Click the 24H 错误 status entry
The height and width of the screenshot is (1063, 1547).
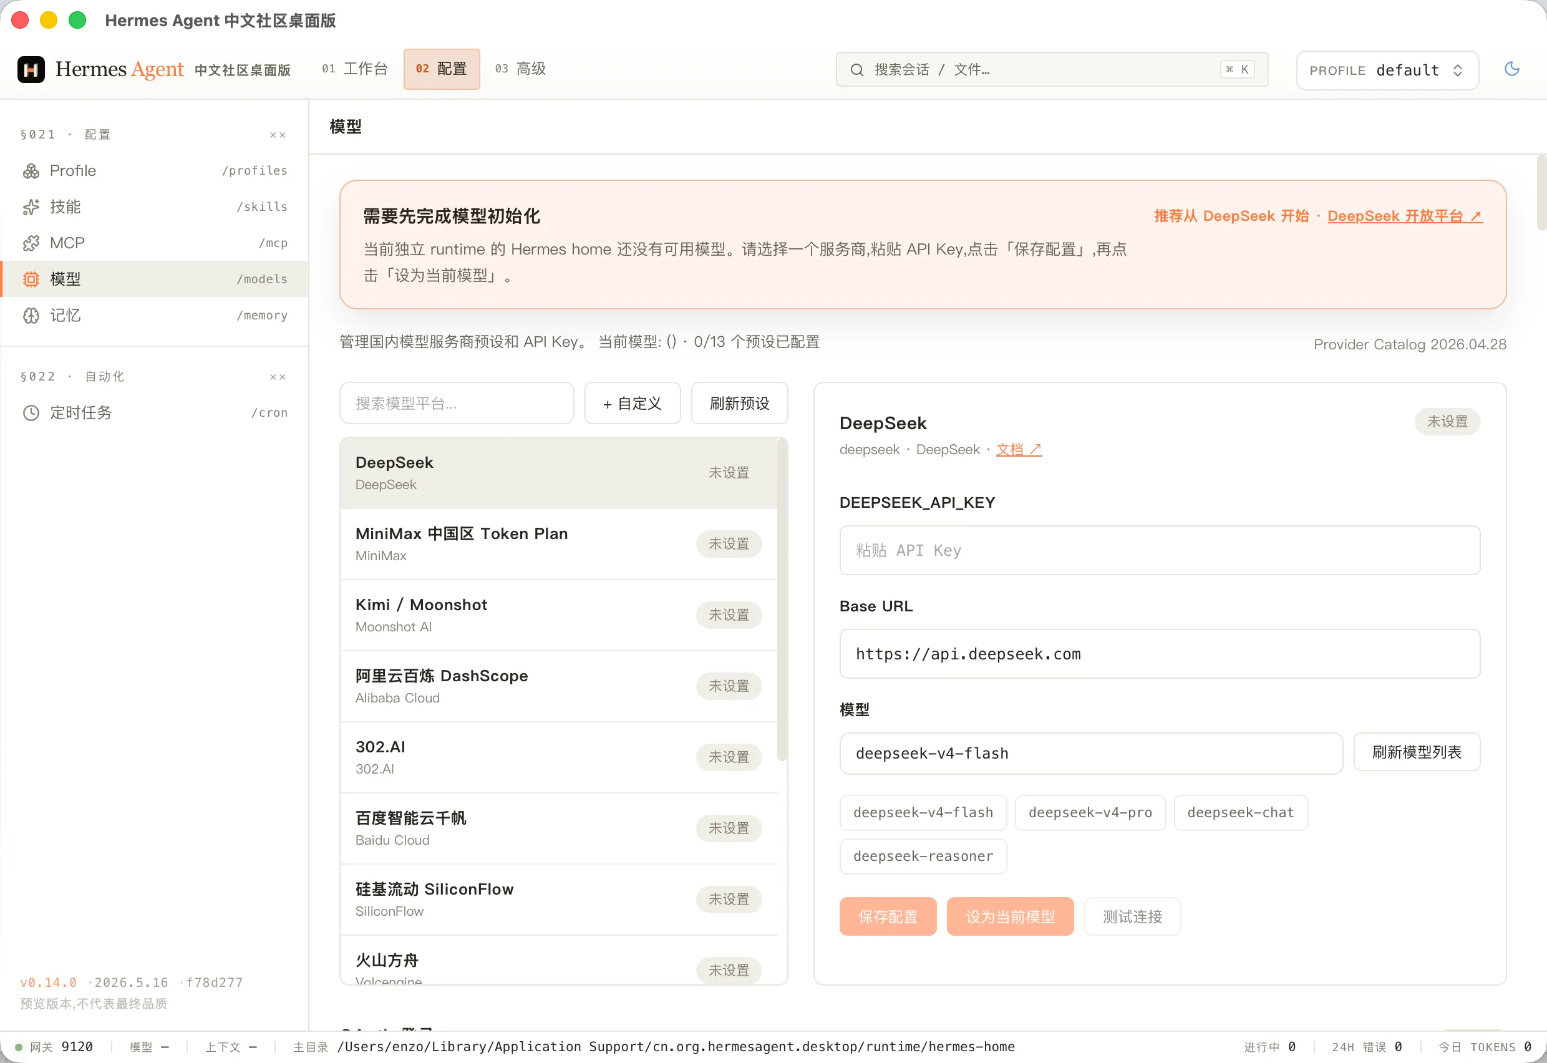[x=1367, y=1047]
